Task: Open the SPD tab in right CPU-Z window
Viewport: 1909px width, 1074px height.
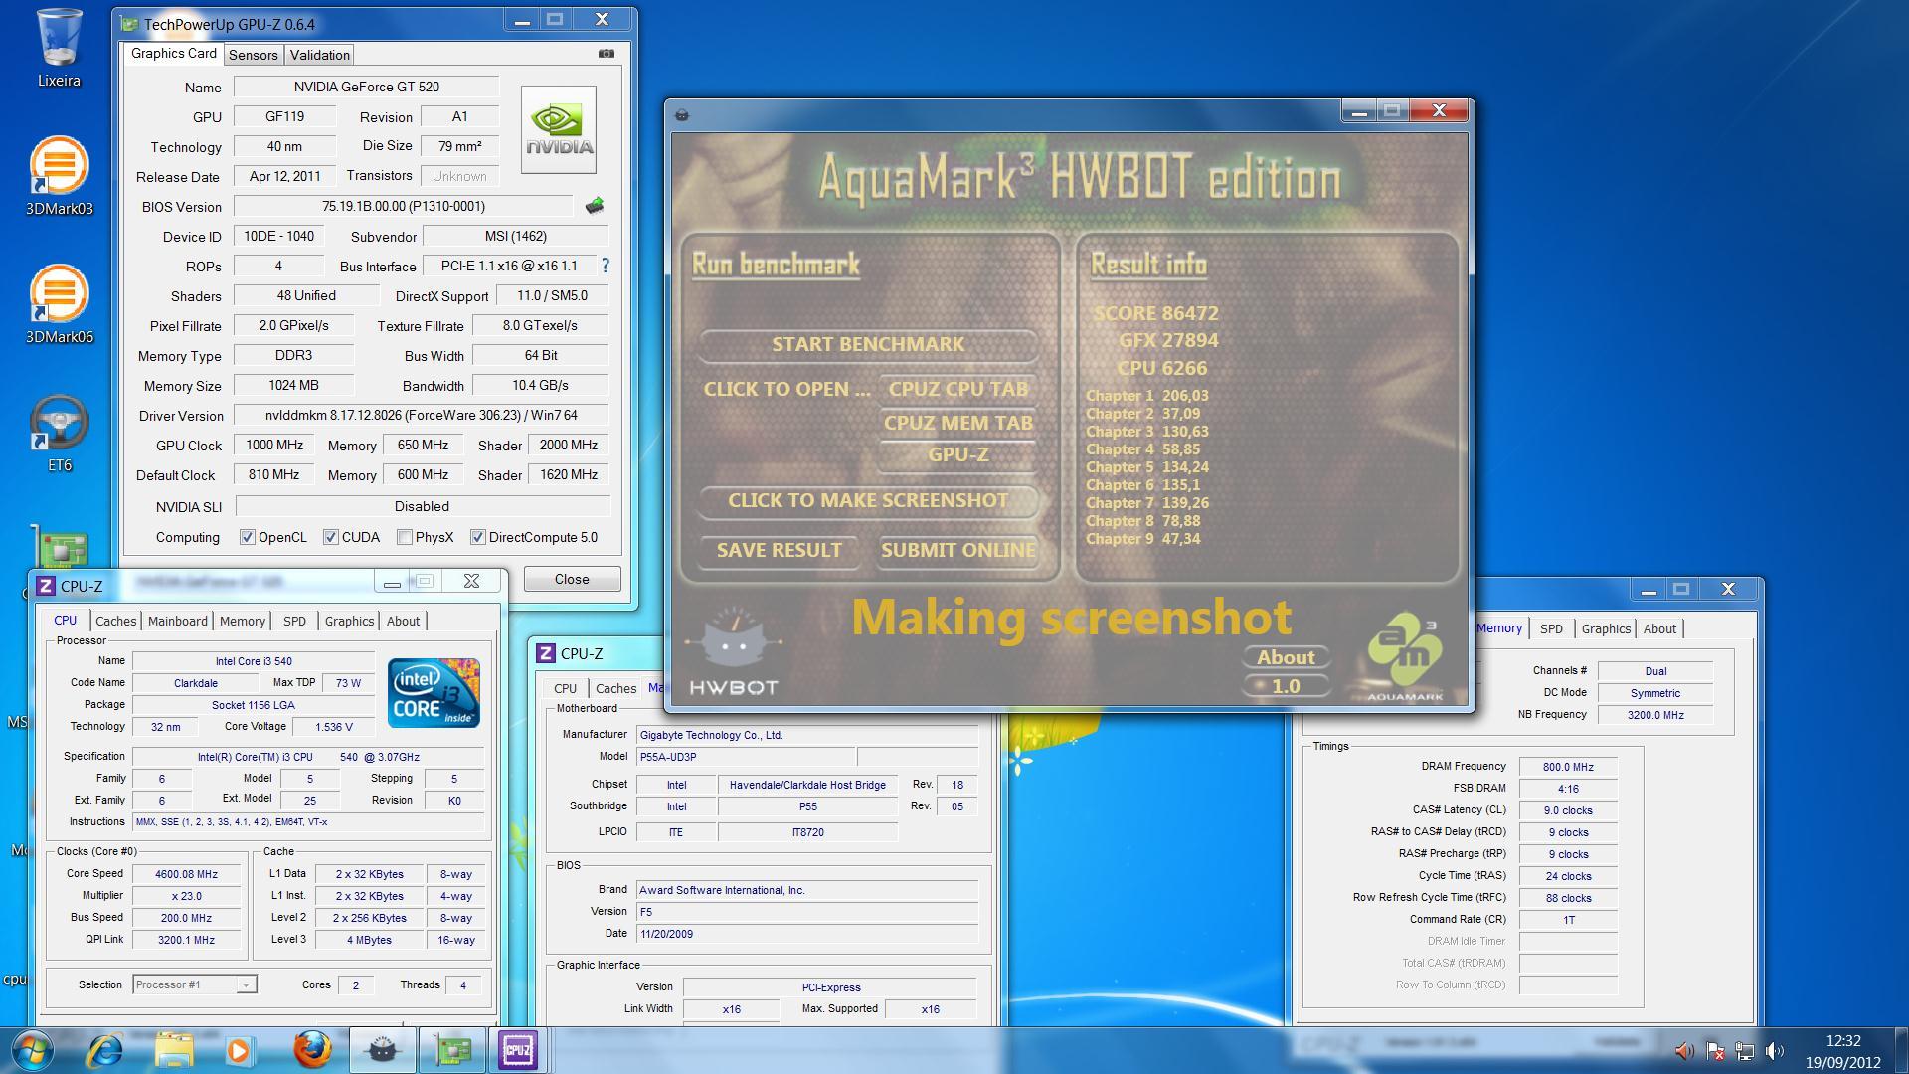Action: [1551, 628]
